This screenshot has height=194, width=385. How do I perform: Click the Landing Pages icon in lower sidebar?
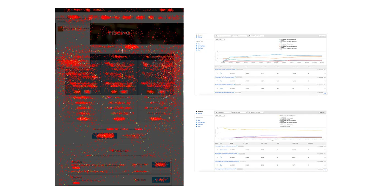pyautogui.click(x=197, y=122)
